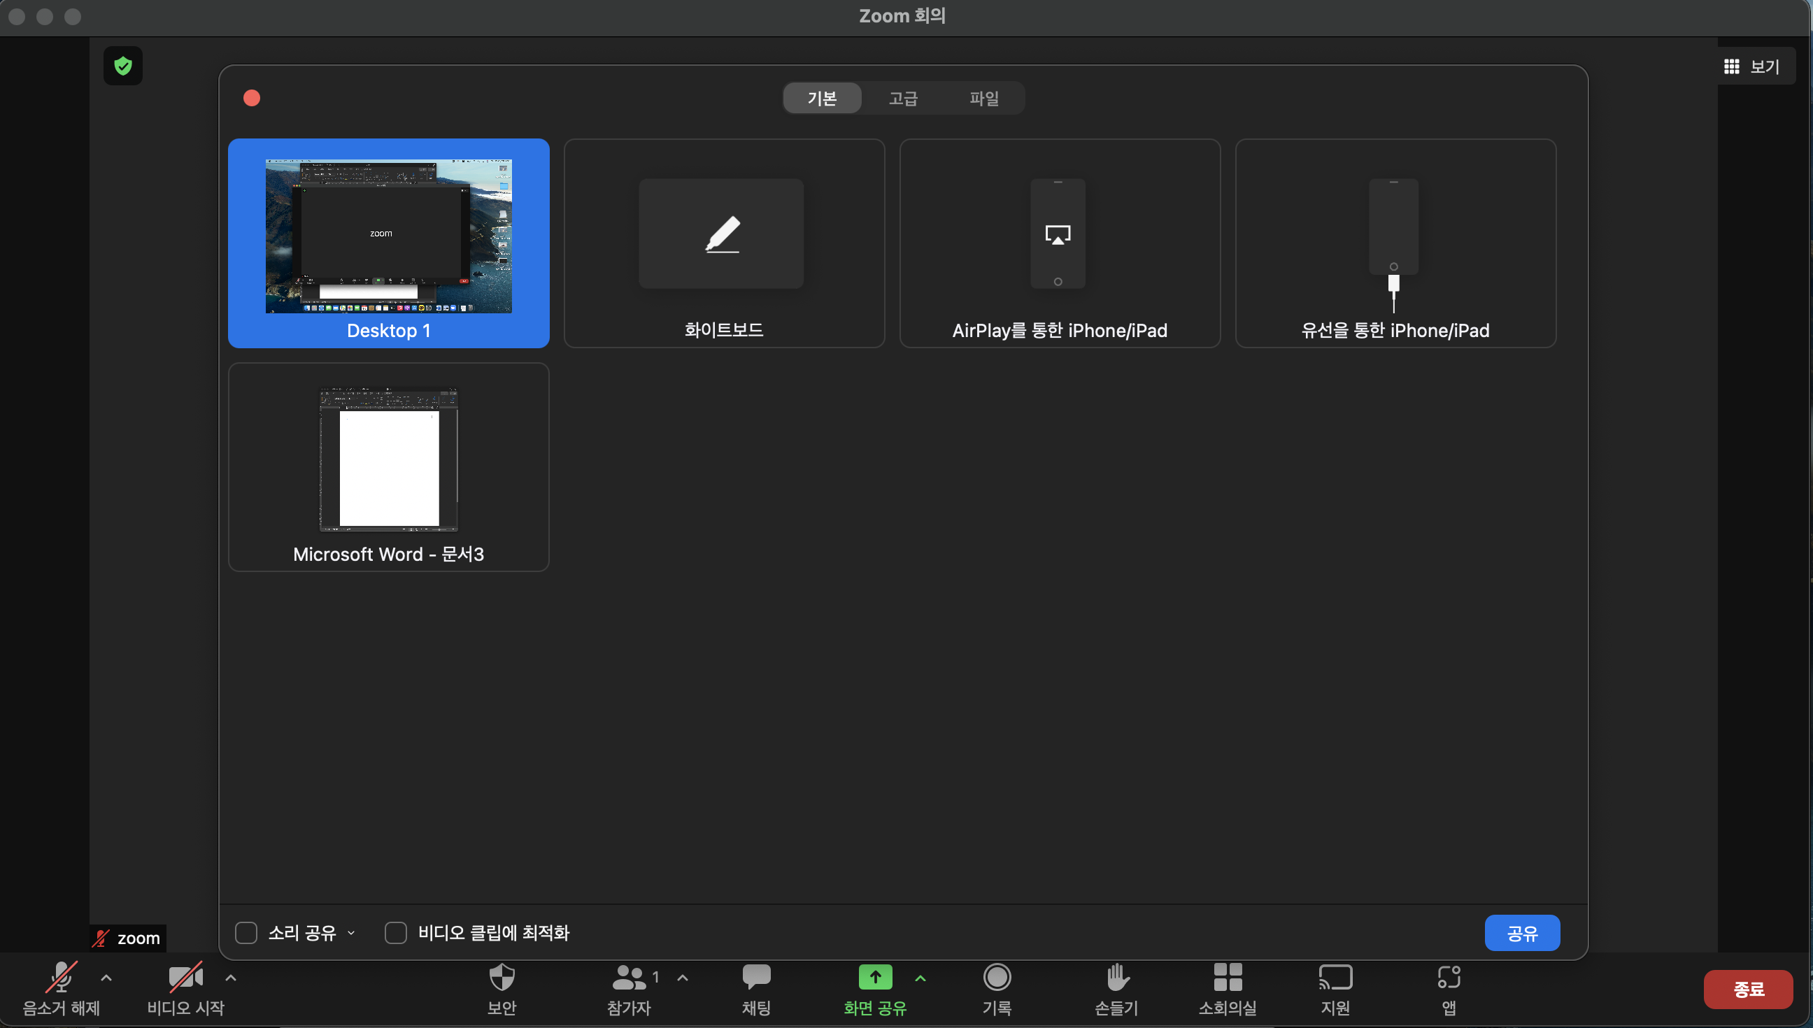Open the Participants (참가자) icon

pyautogui.click(x=628, y=978)
